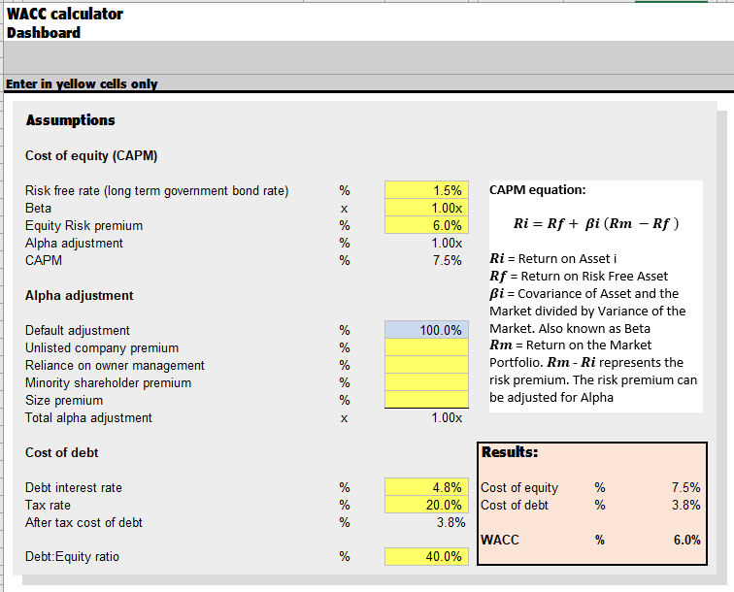Click the Default adjustment label

(x=78, y=330)
